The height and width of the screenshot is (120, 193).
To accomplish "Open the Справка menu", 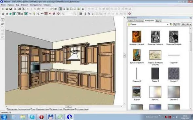I will (x=47, y=5).
